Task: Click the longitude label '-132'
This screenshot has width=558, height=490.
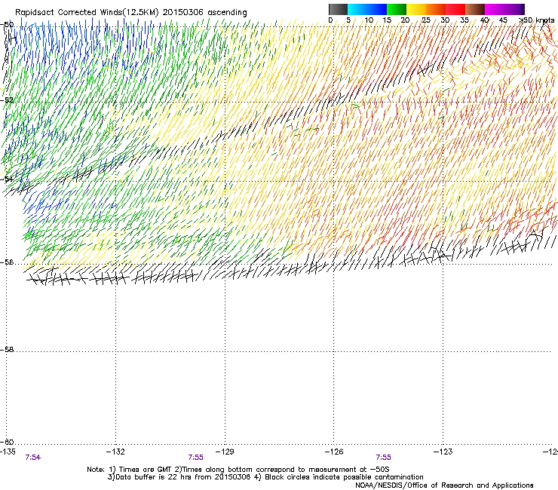Action: (115, 452)
